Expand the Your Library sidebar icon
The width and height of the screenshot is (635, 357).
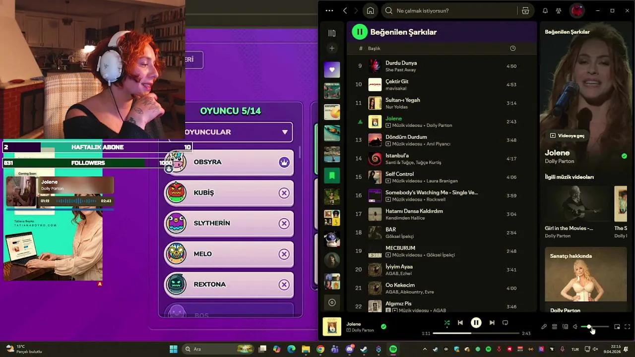[x=332, y=33]
